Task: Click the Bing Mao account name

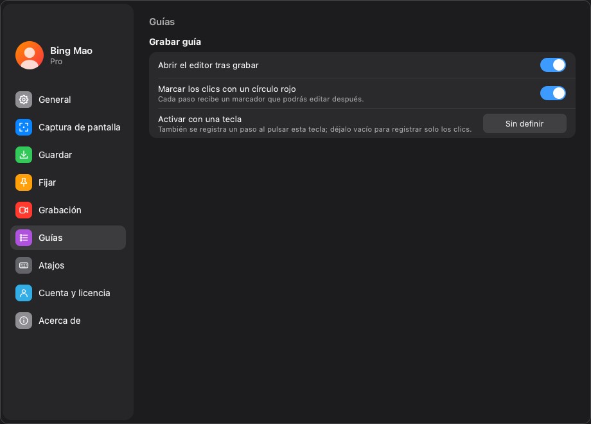Action: (71, 51)
